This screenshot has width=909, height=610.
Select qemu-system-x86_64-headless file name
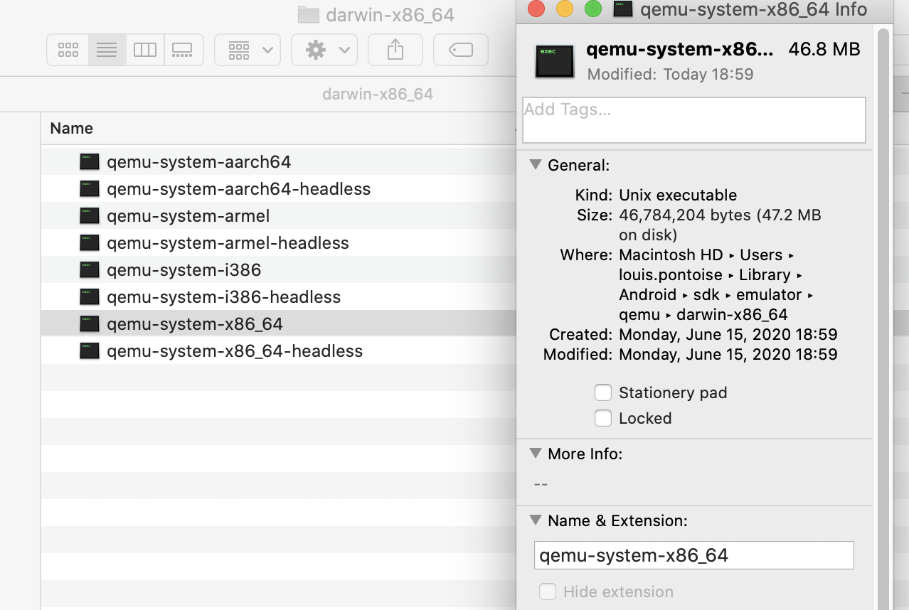pos(235,351)
